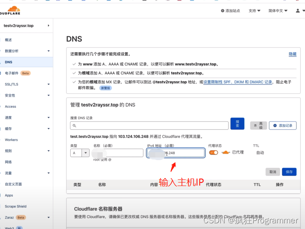Open the 支持 support menu

(255, 11)
